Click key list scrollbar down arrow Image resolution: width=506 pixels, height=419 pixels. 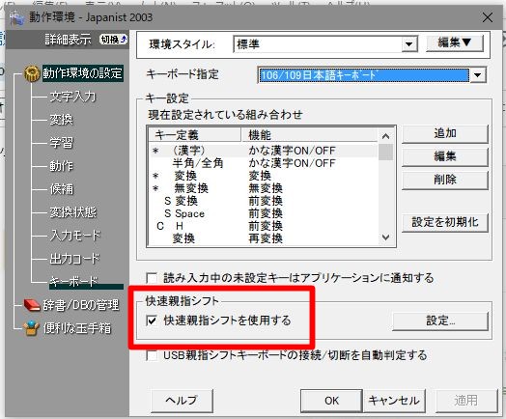pyautogui.click(x=385, y=237)
